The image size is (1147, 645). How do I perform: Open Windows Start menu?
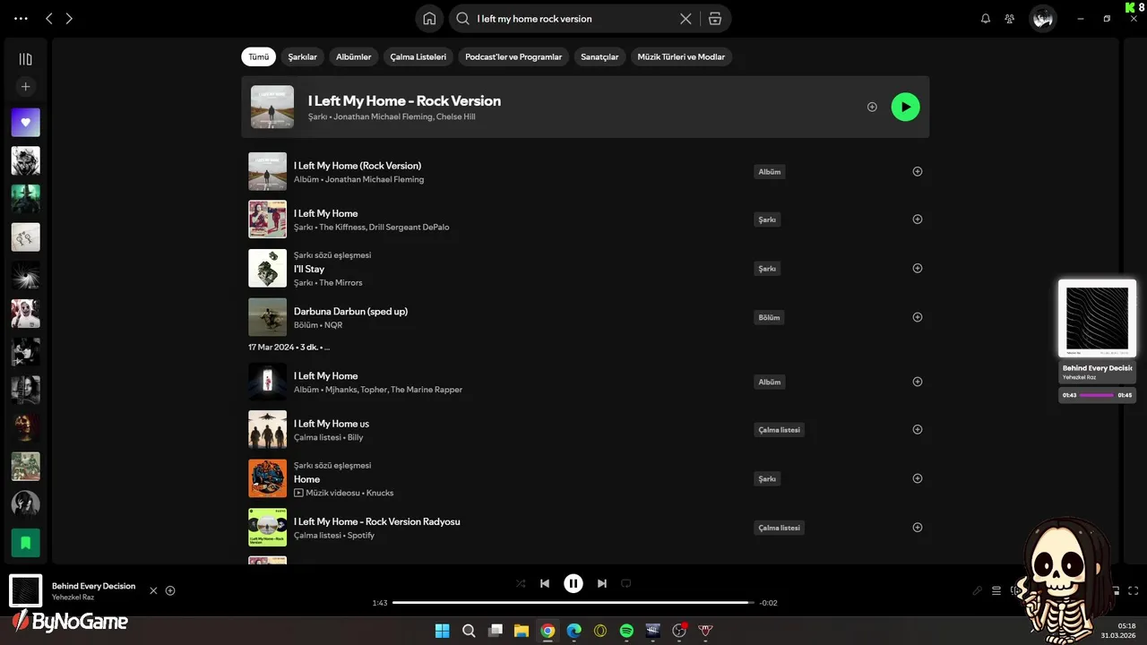[442, 631]
